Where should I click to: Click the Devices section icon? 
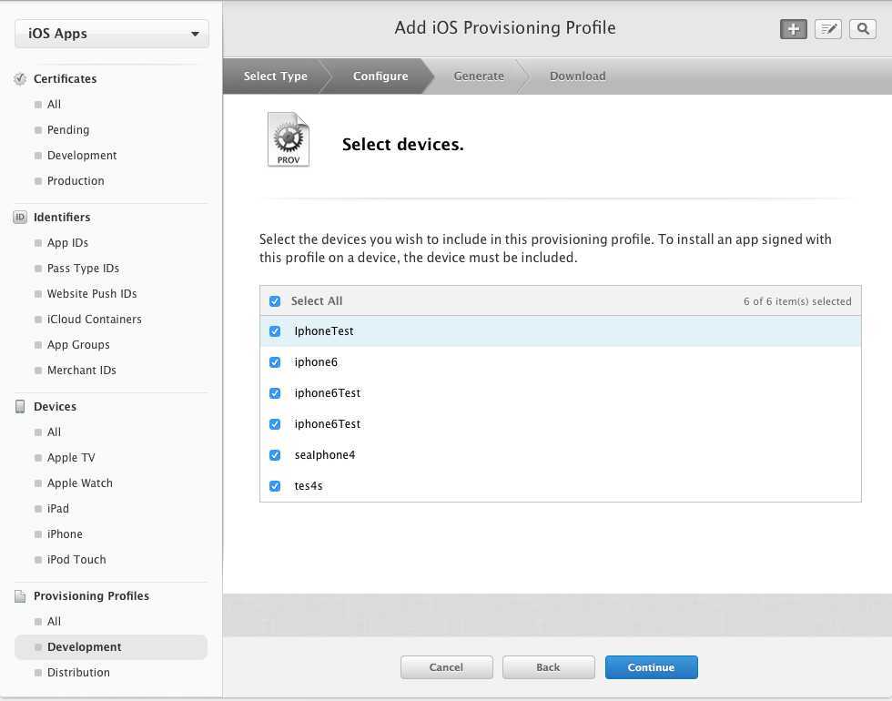pos(20,407)
